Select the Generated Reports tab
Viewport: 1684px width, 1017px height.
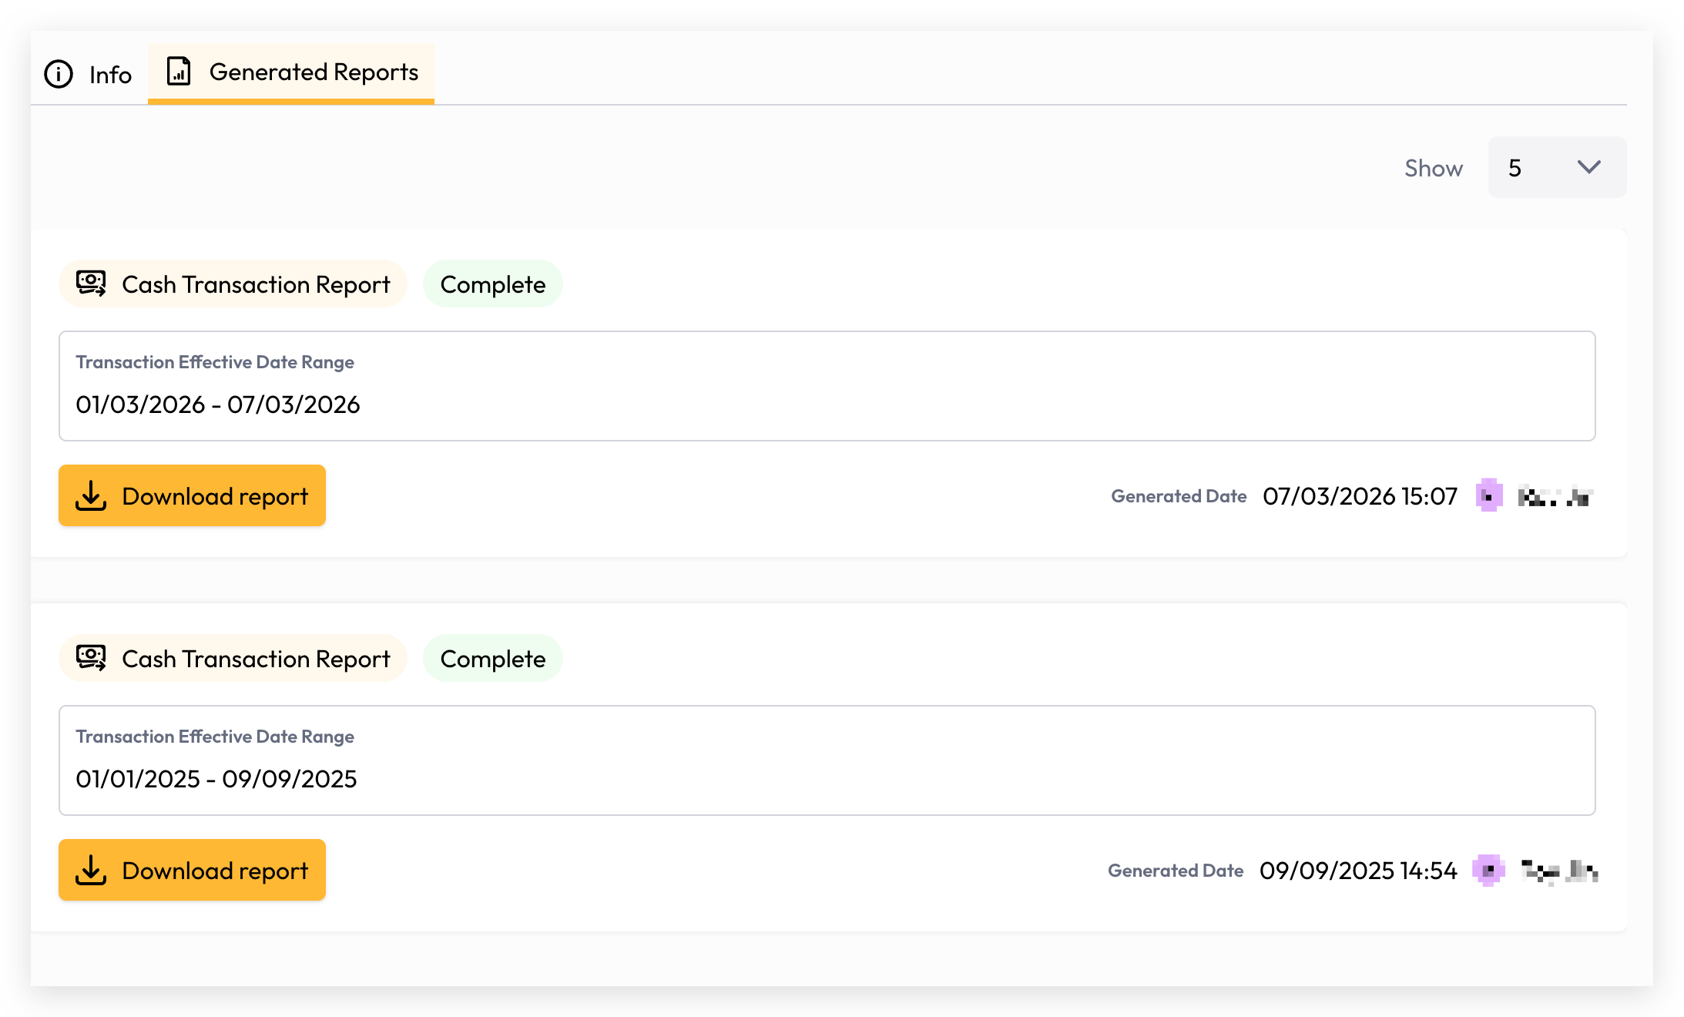(291, 72)
